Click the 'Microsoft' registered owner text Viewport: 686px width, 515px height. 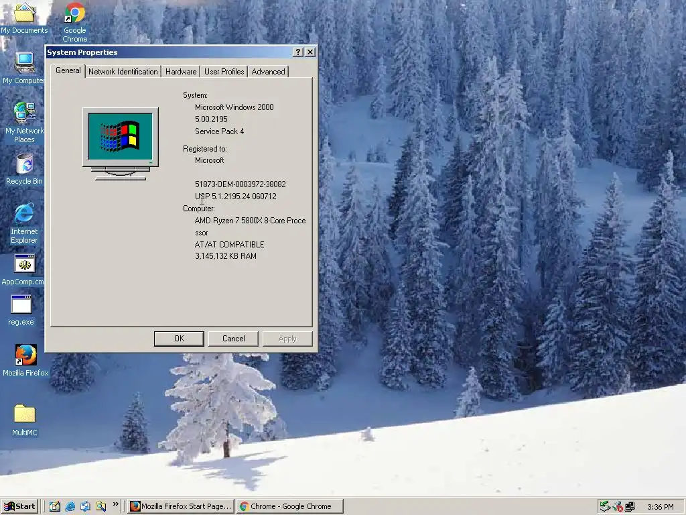209,160
